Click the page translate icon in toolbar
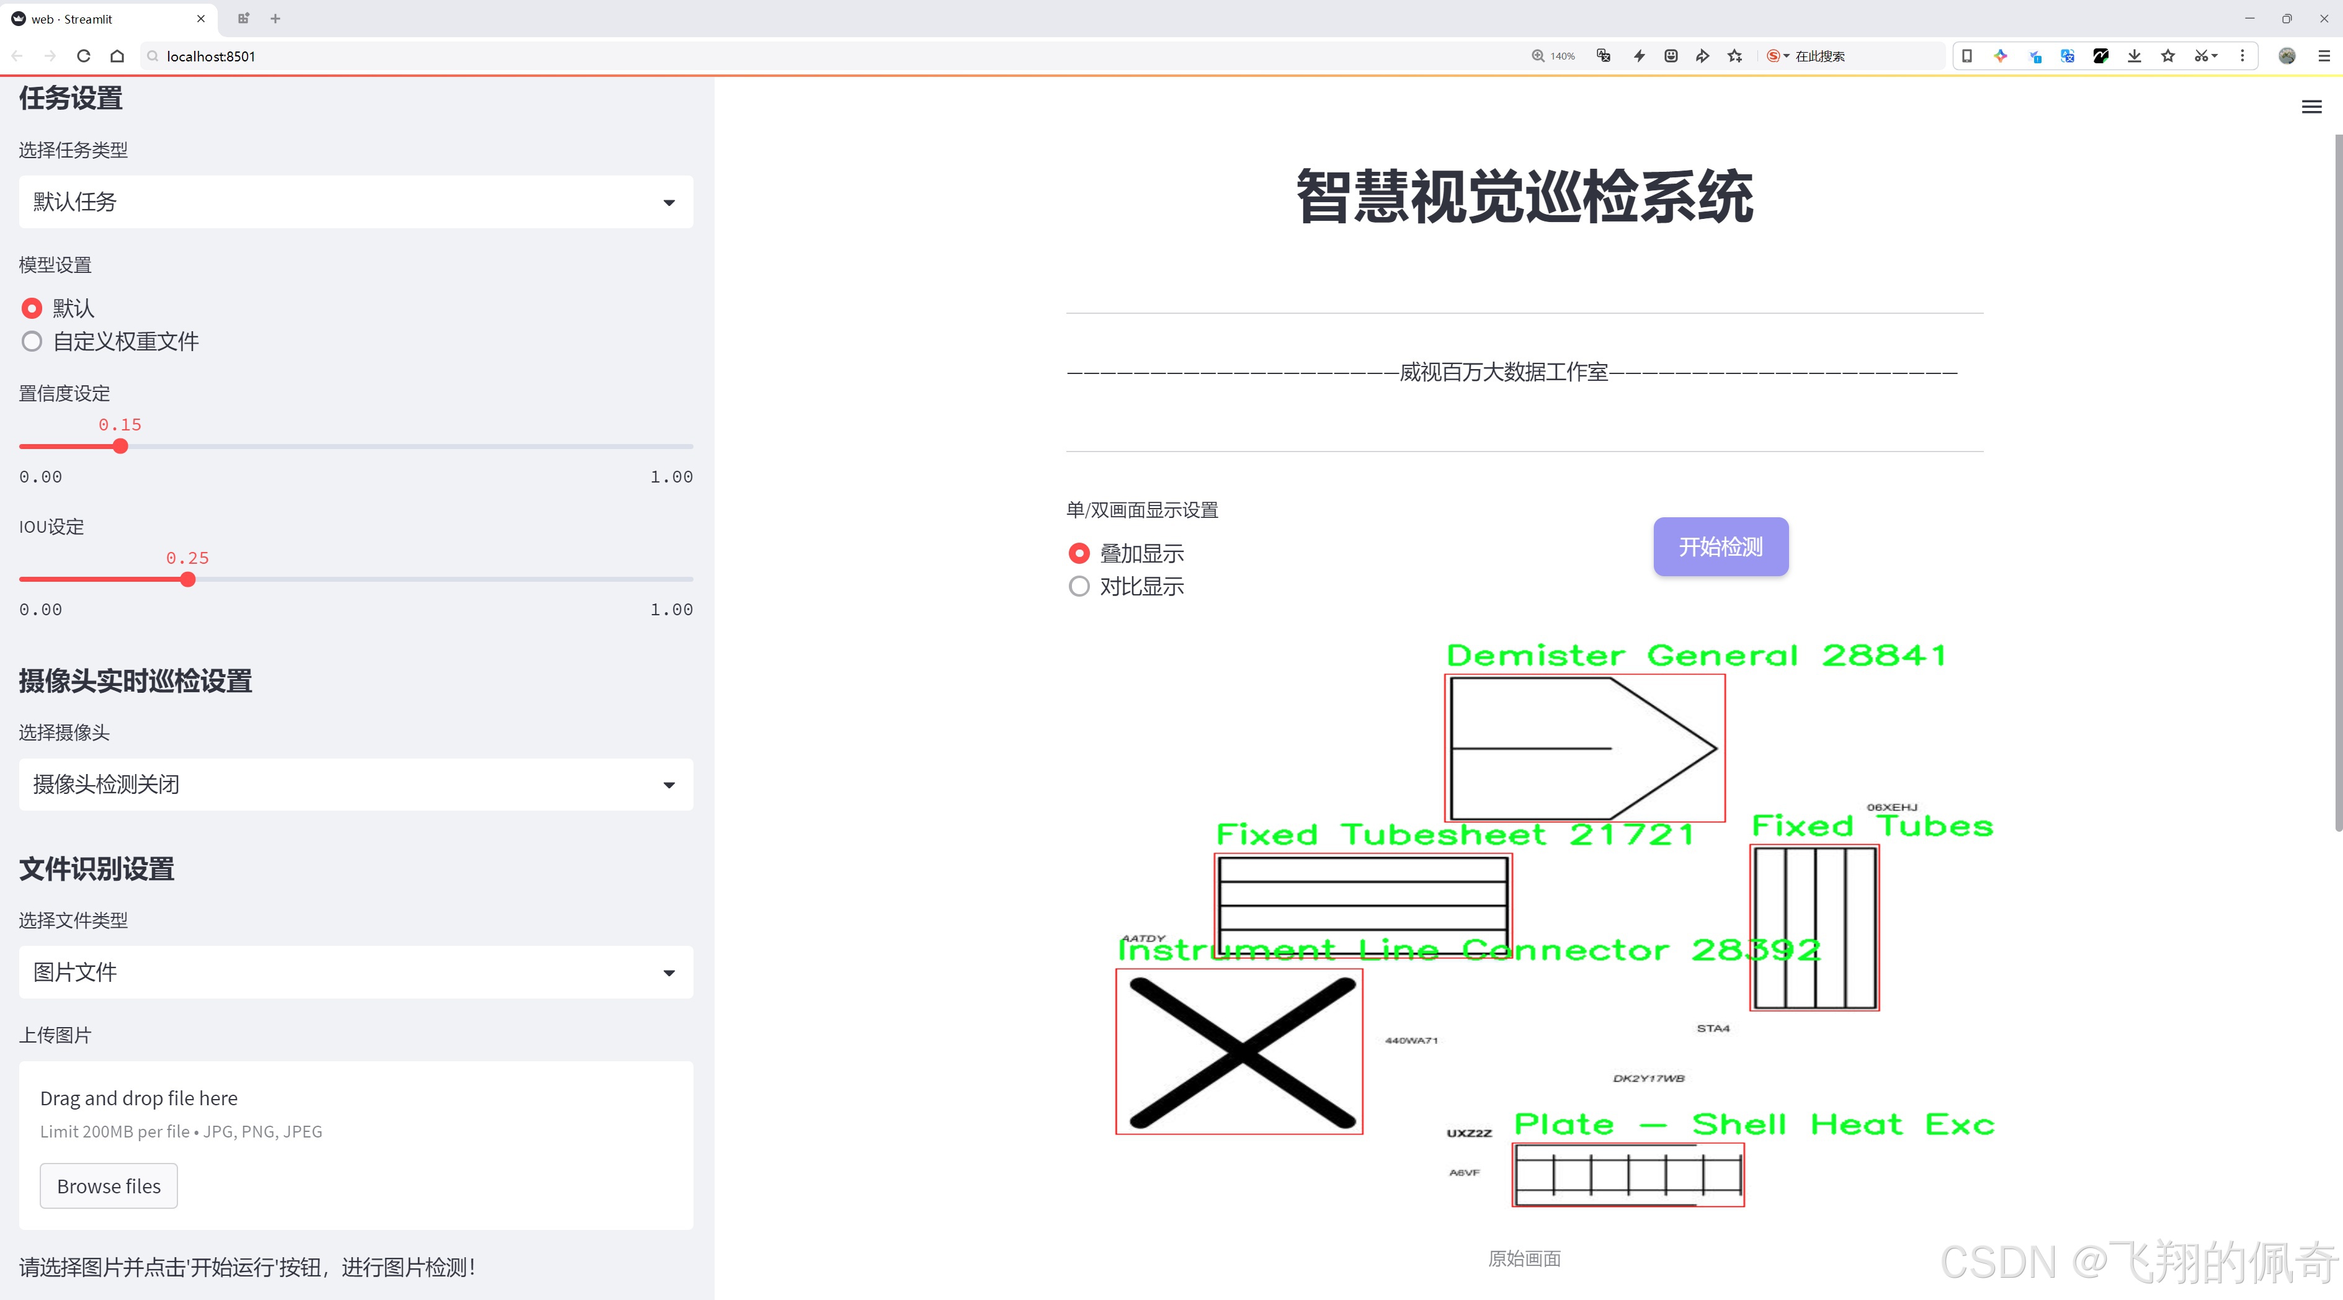2343x1300 pixels. coord(2066,55)
